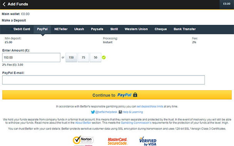Open the Western Union tab

136,29
